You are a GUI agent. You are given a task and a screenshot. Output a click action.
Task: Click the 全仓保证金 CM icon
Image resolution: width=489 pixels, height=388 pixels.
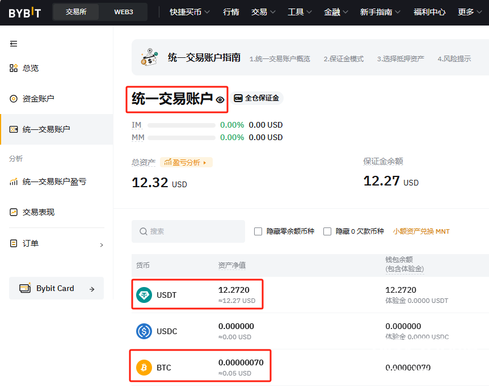pyautogui.click(x=238, y=98)
